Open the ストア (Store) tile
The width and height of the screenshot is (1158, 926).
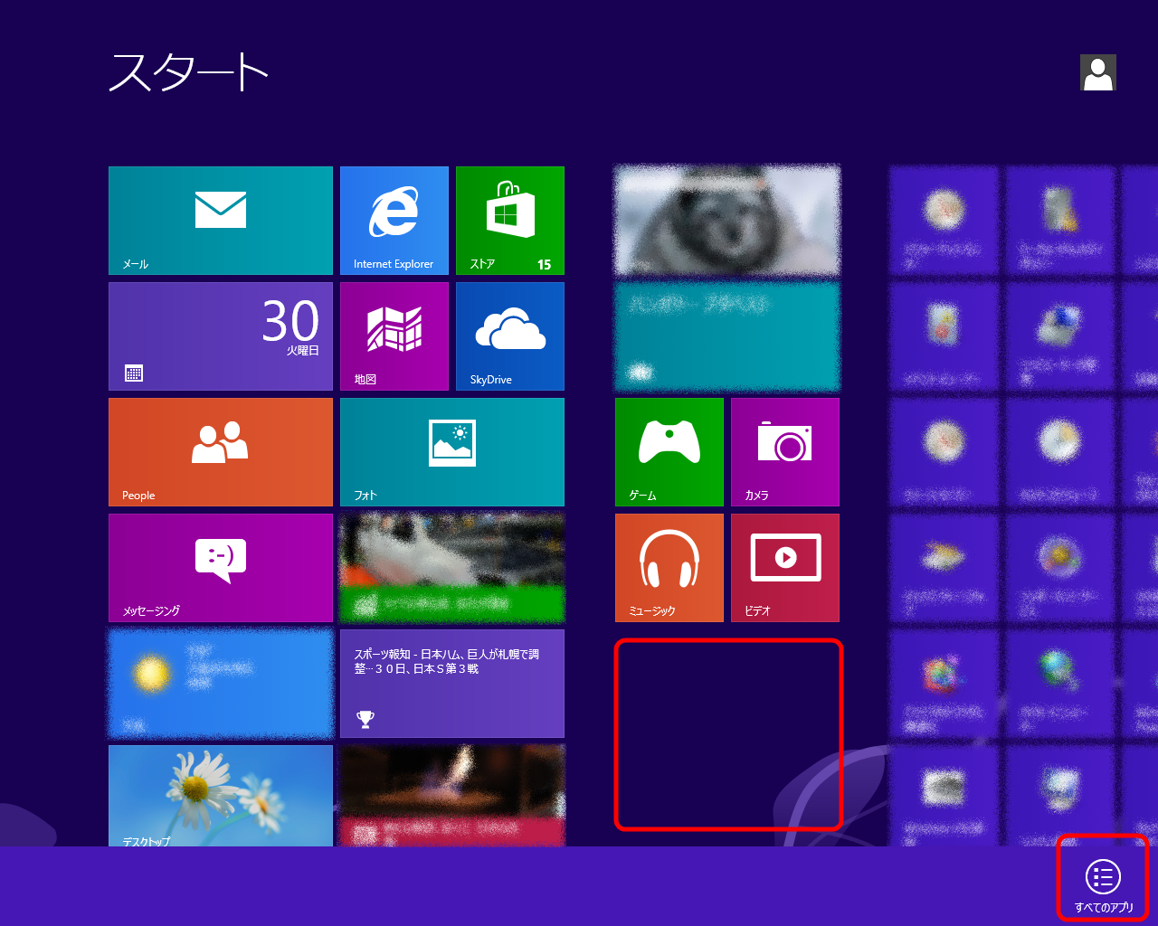click(x=510, y=221)
